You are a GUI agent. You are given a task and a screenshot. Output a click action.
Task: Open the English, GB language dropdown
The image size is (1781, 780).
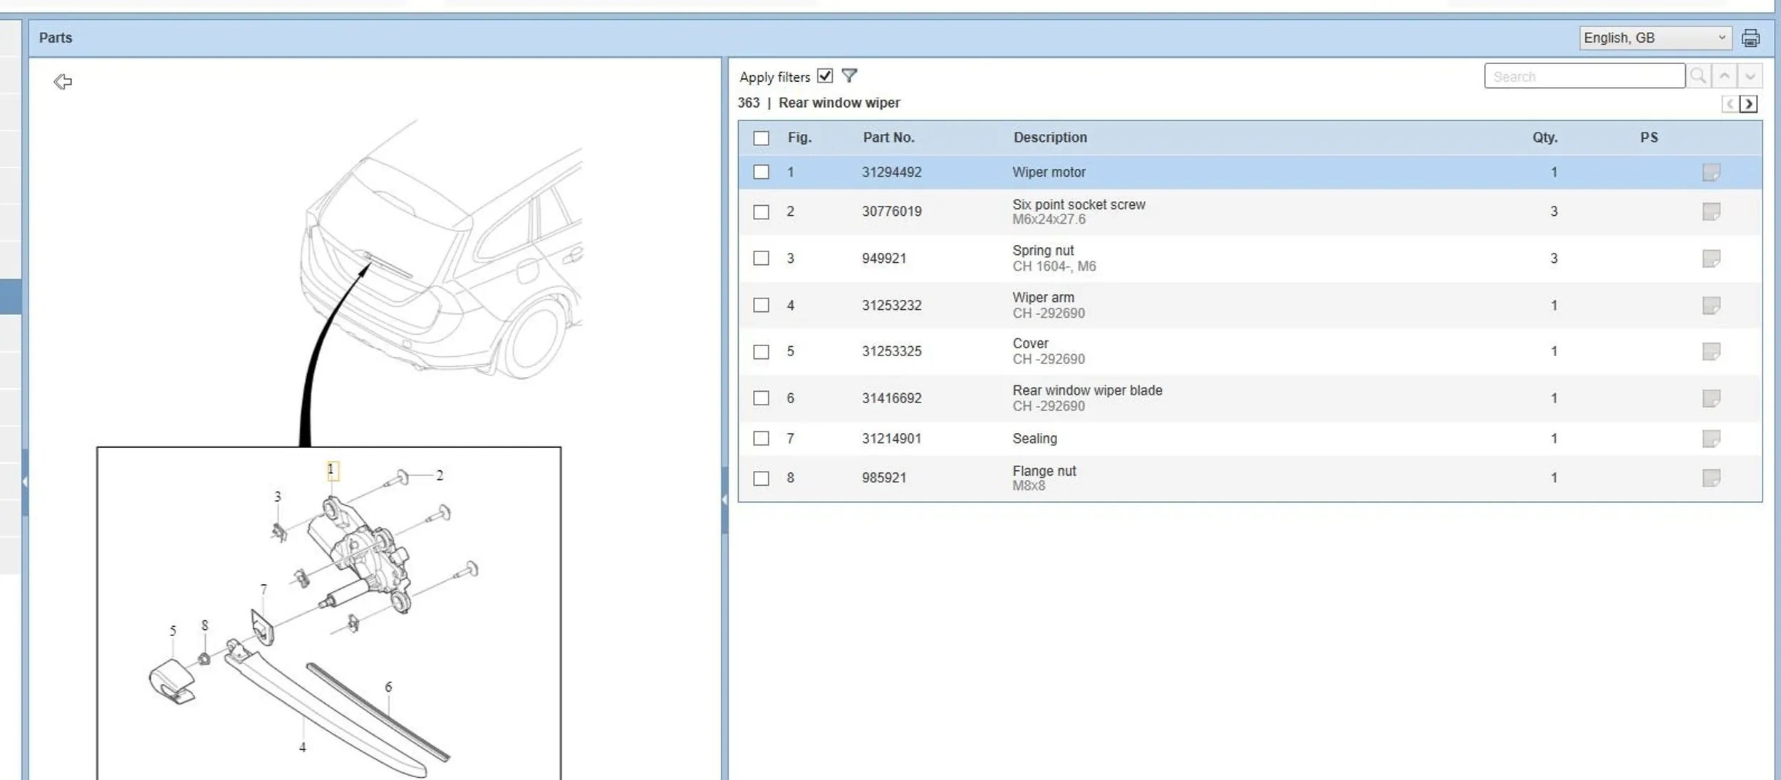1654,38
